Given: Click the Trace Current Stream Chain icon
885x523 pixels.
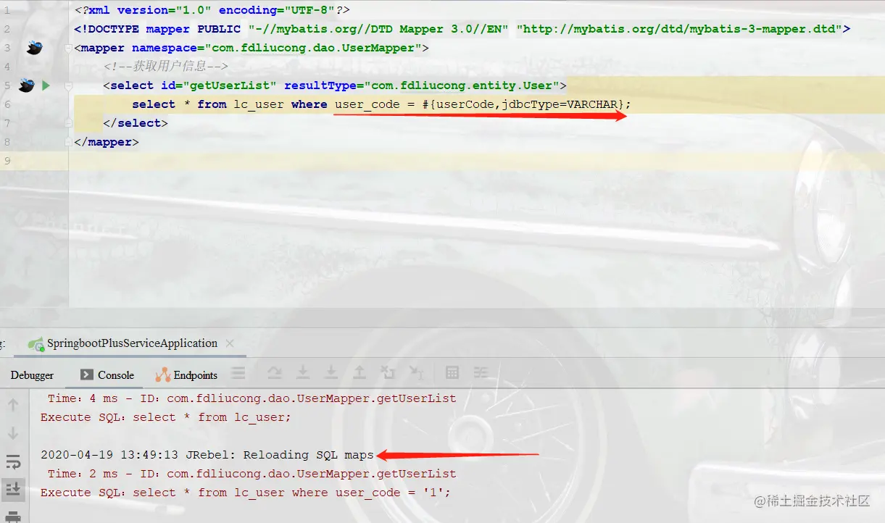Looking at the screenshot, I should (481, 372).
